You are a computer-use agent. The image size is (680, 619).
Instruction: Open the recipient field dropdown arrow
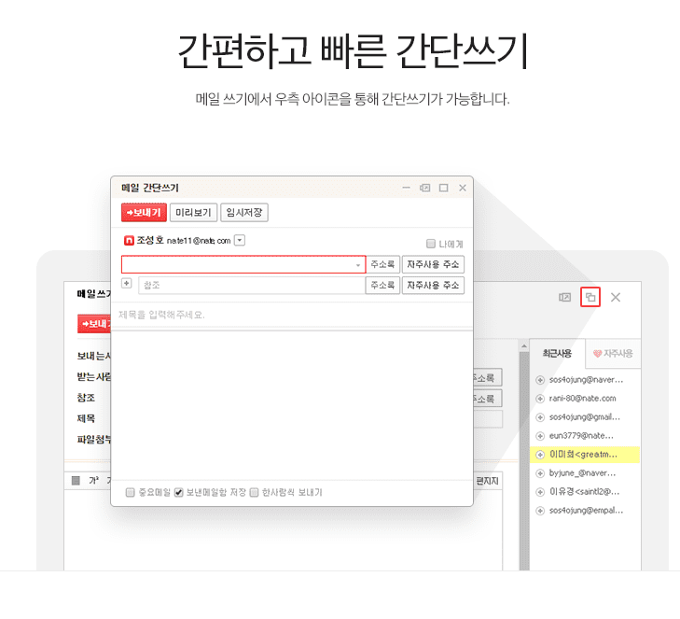(x=358, y=265)
